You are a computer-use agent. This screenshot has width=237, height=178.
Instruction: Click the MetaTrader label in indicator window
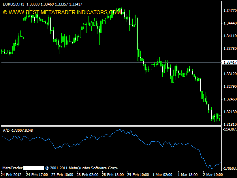[x=12, y=168]
